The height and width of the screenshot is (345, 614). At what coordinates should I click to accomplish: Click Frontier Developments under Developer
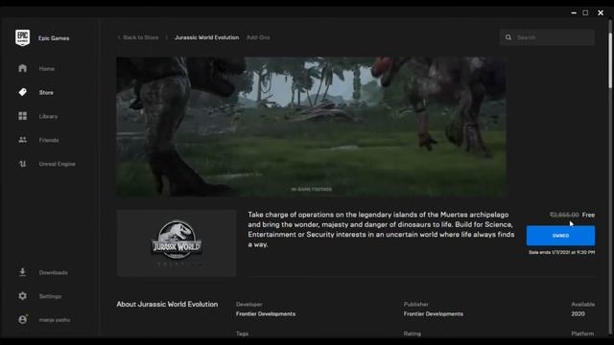(266, 314)
